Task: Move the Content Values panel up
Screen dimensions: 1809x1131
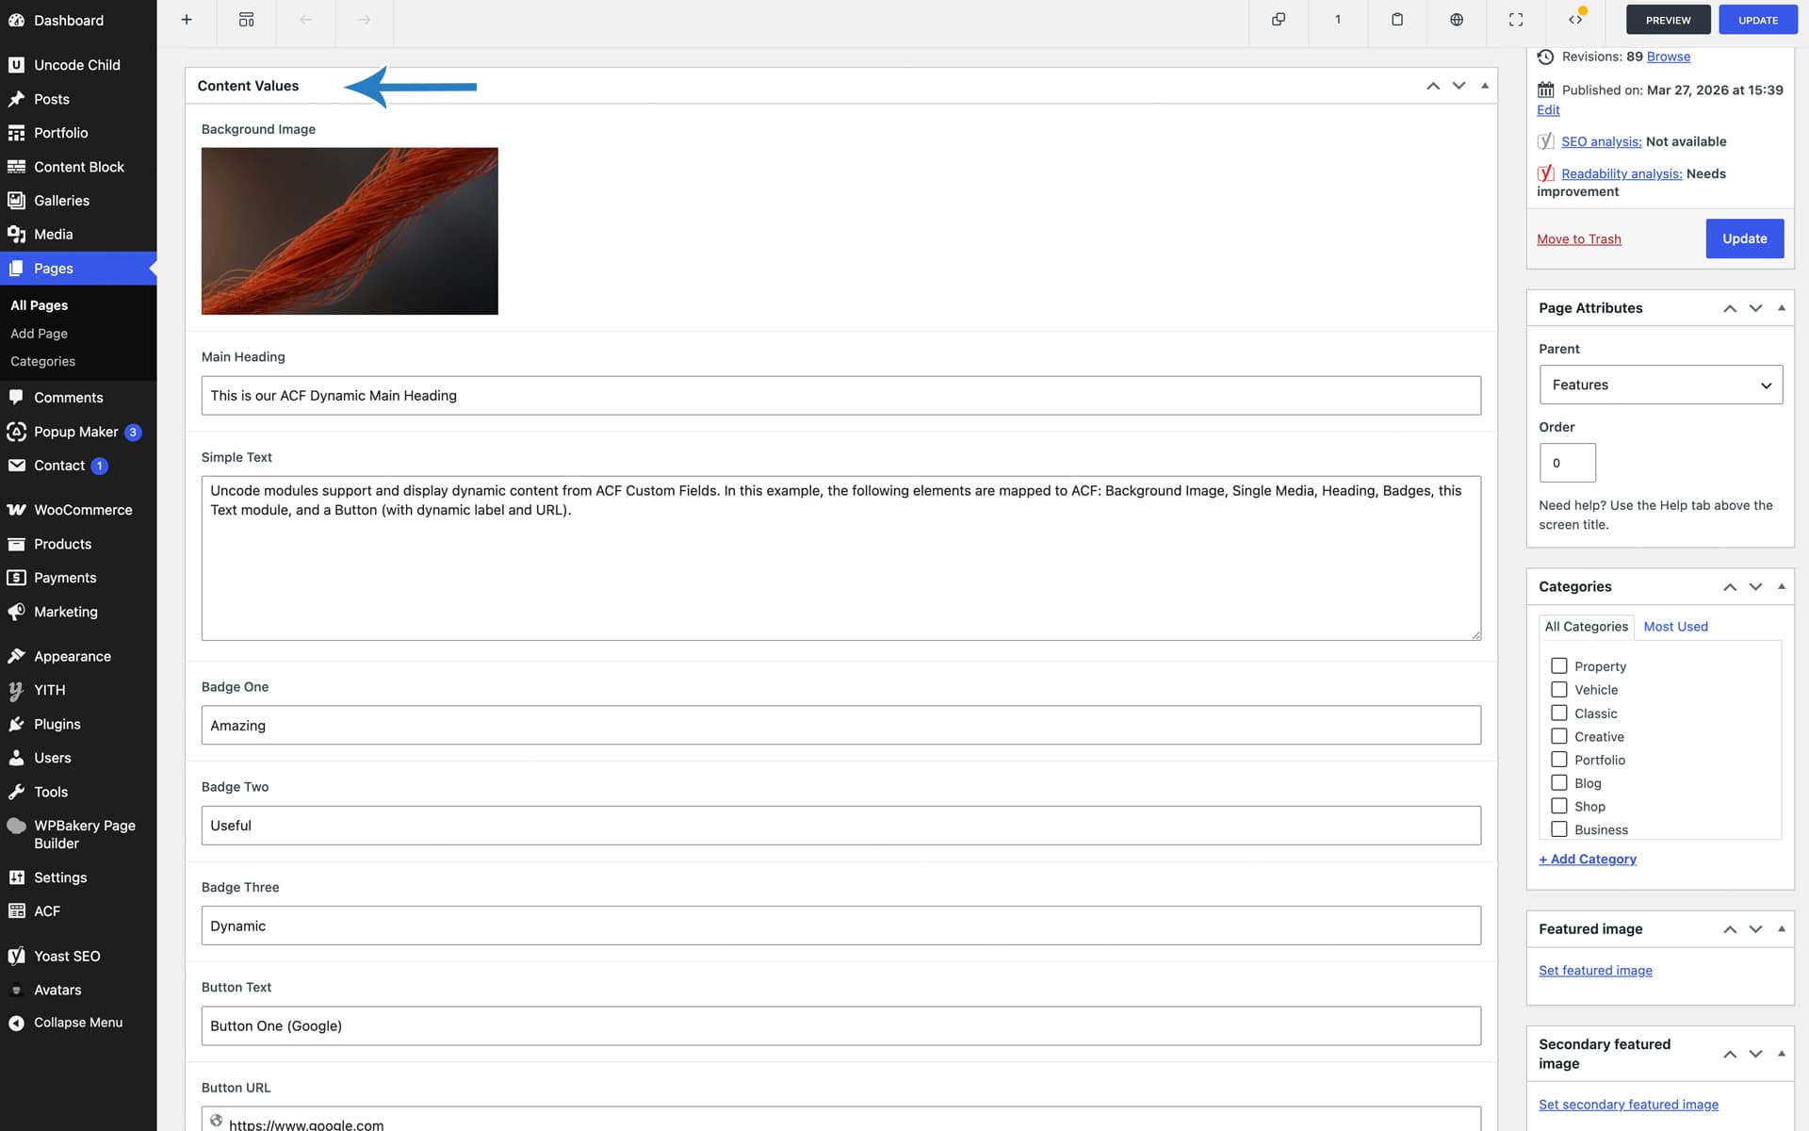Action: (1433, 86)
